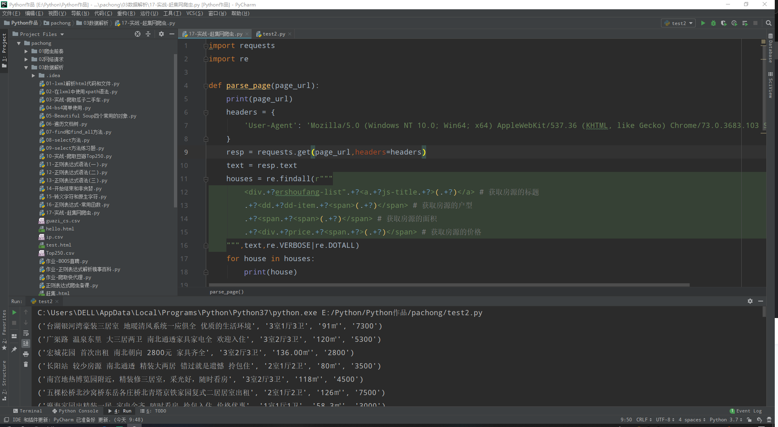Open guazi_cs.csv in project tree

tap(63, 221)
